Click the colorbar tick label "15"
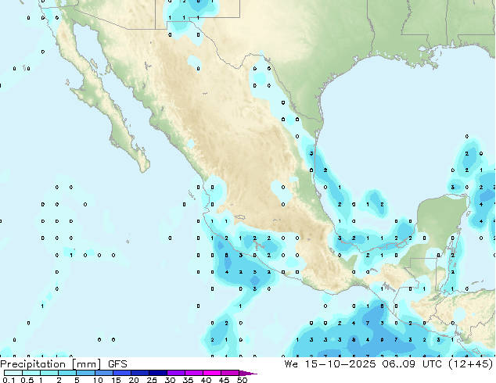 [116, 380]
